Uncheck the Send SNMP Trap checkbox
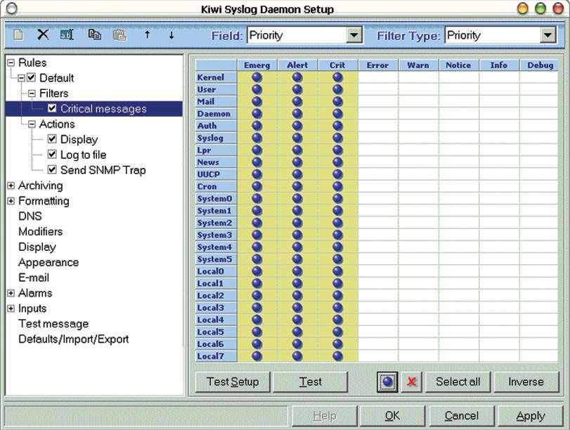The height and width of the screenshot is (430, 570). [x=52, y=169]
